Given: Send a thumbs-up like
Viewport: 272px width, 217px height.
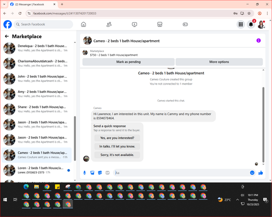Looking at the screenshot, I should pos(261,173).
